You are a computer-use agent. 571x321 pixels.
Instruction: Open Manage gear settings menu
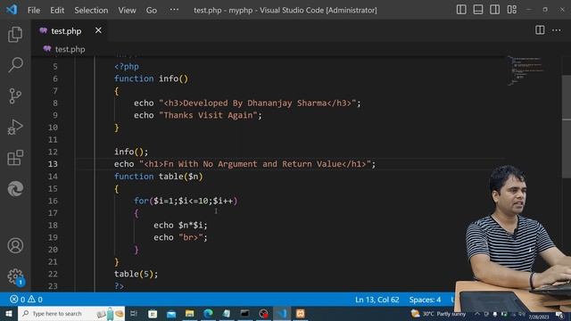tap(15, 276)
